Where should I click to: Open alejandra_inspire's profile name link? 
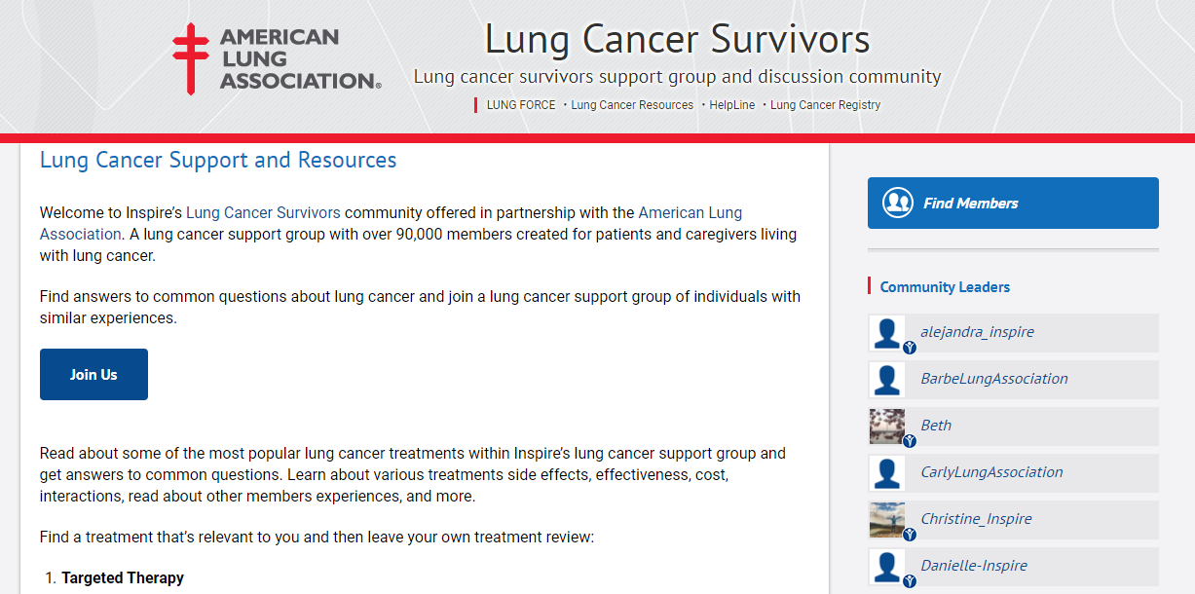pyautogui.click(x=978, y=332)
